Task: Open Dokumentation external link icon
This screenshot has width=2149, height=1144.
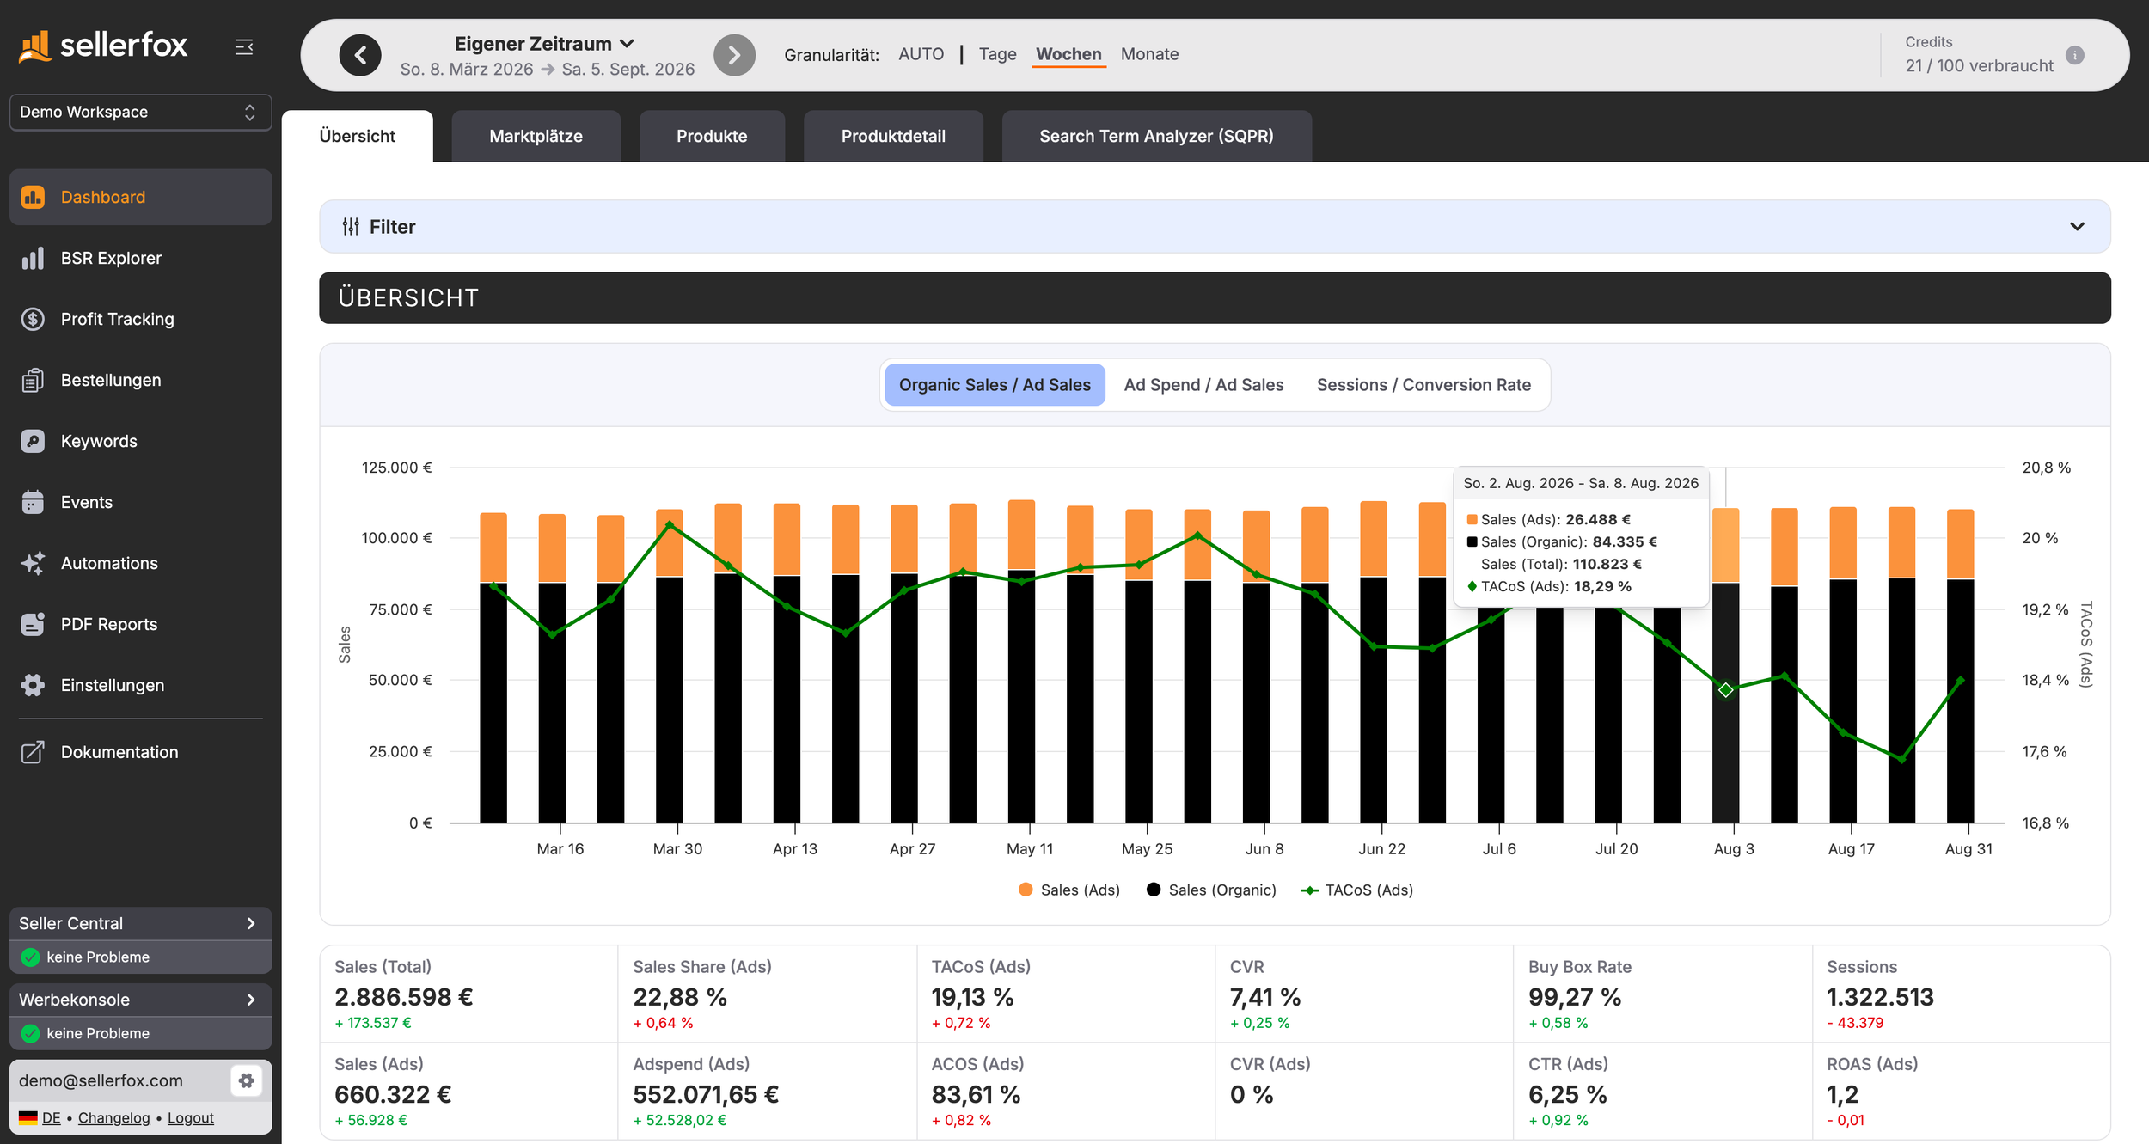Action: point(33,752)
